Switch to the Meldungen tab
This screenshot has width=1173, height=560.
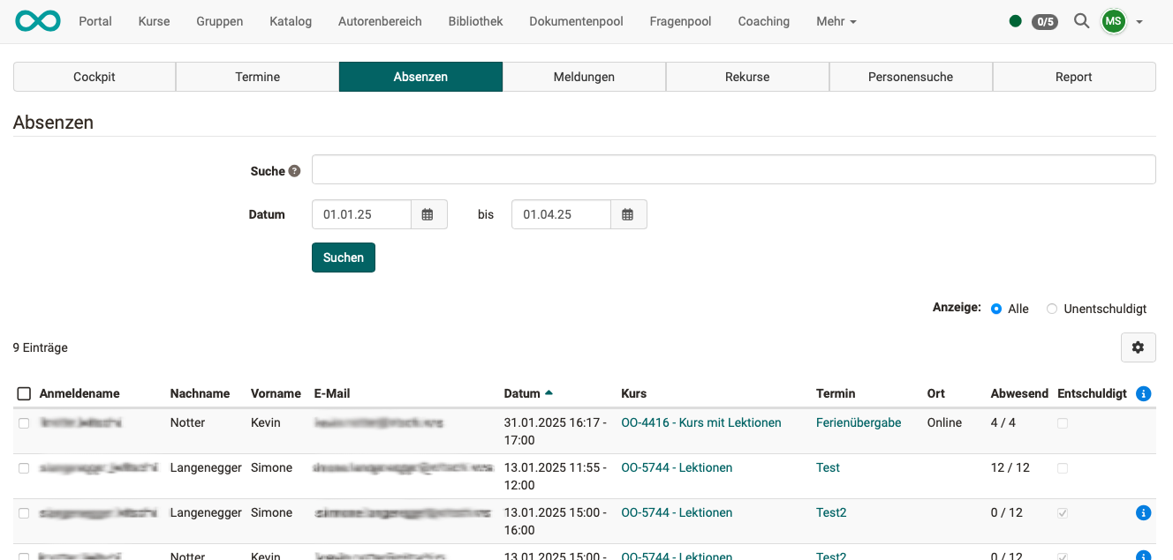coord(584,77)
